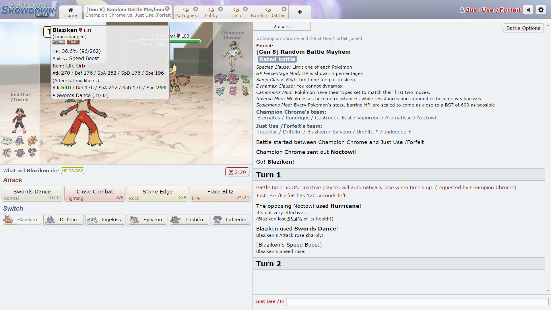551x310 pixels.
Task: Open the Lobby chat tab
Action: 211,12
